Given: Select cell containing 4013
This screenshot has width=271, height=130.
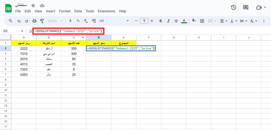Looking at the screenshot, I should [x=24, y=64].
